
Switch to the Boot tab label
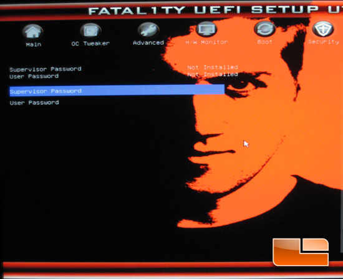(x=265, y=42)
